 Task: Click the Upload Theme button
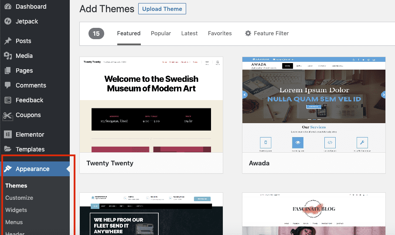[x=162, y=9]
